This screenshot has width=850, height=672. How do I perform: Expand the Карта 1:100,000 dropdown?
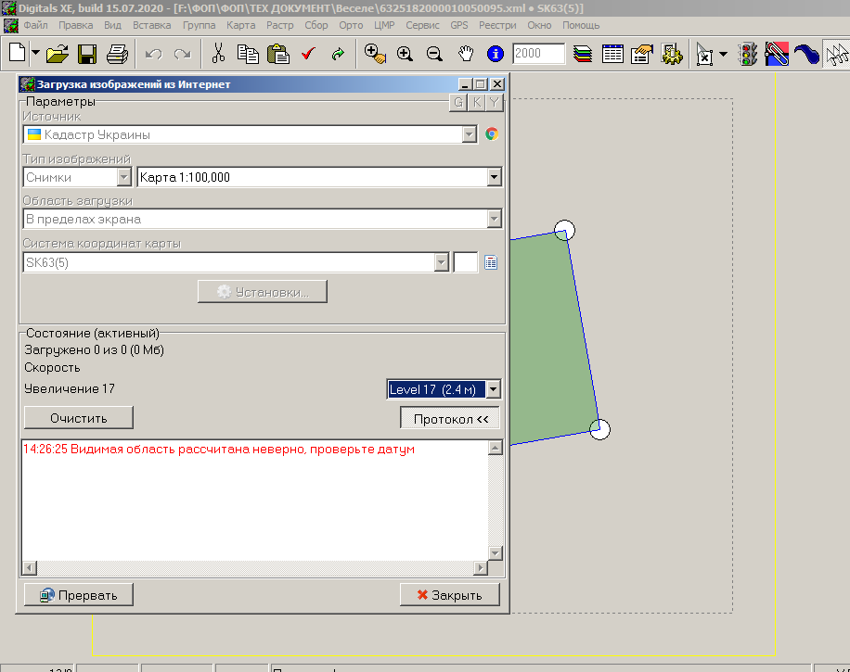(x=494, y=177)
